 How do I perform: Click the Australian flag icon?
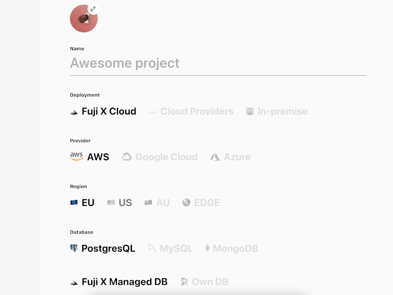click(x=148, y=203)
